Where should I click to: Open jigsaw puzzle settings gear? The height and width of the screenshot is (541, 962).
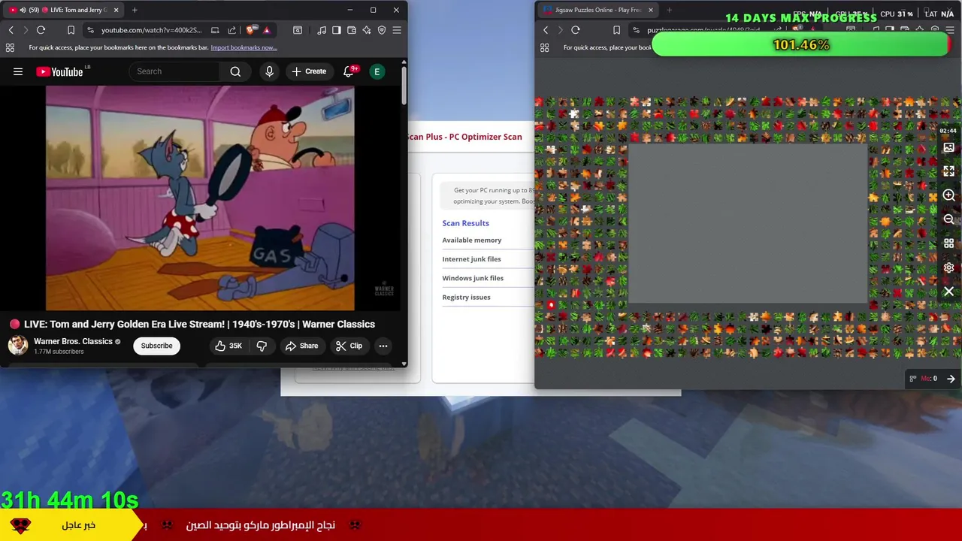click(948, 267)
